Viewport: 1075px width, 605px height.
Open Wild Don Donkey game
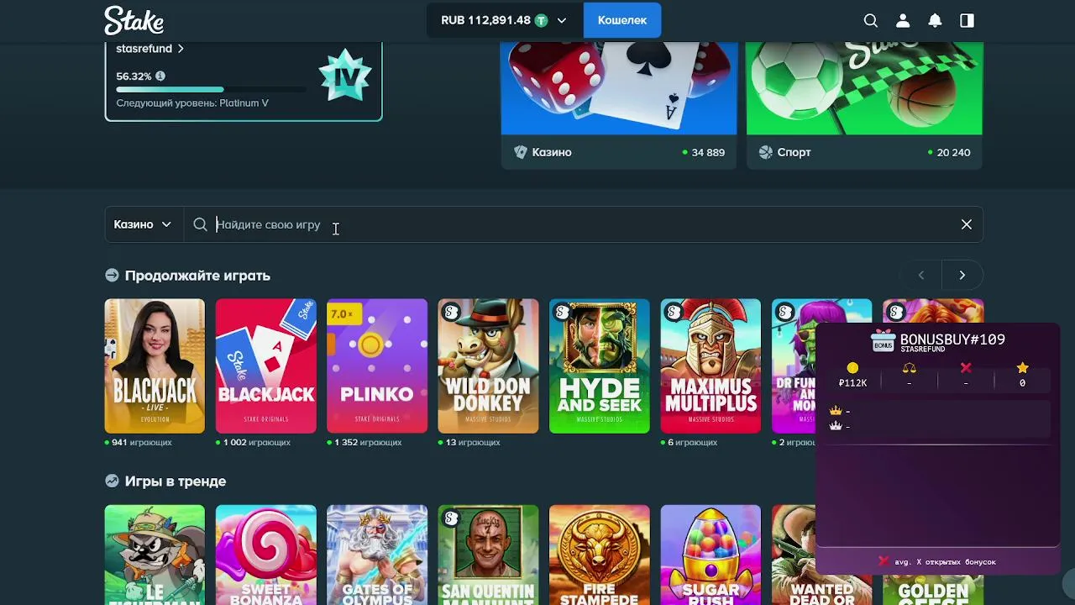(x=488, y=366)
